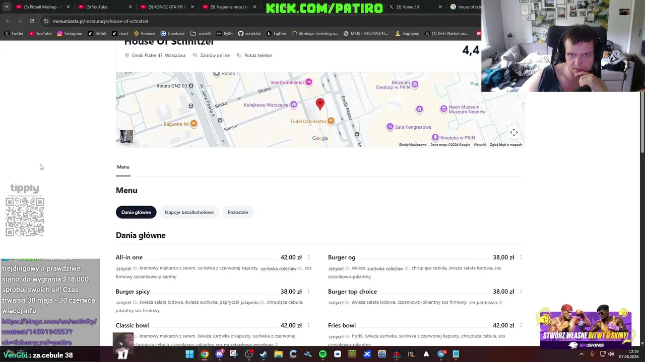The height and width of the screenshot is (362, 645).
Task: Open options menu for All-in one
Action: pos(308,257)
